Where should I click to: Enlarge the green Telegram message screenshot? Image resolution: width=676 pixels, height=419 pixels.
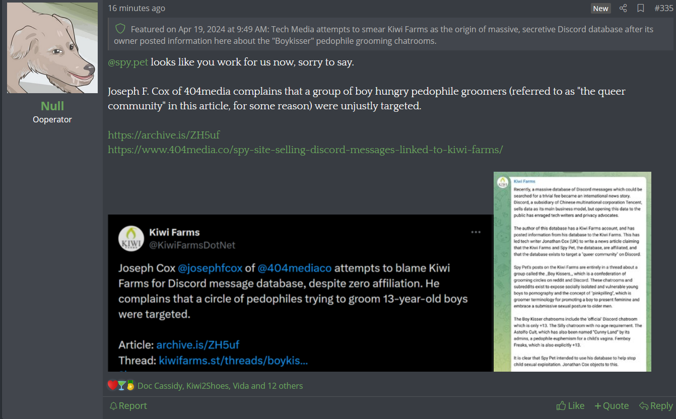click(x=572, y=272)
